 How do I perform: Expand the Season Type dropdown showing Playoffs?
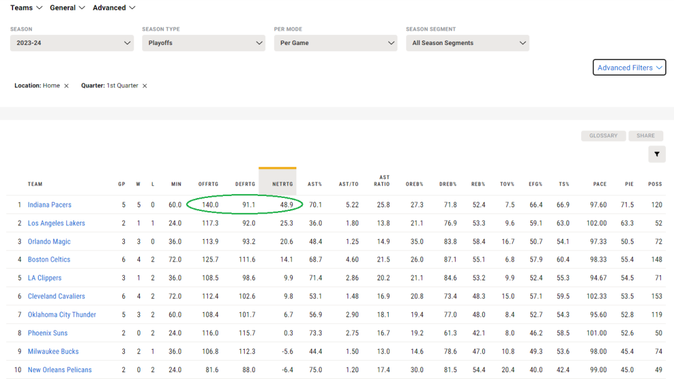[203, 43]
